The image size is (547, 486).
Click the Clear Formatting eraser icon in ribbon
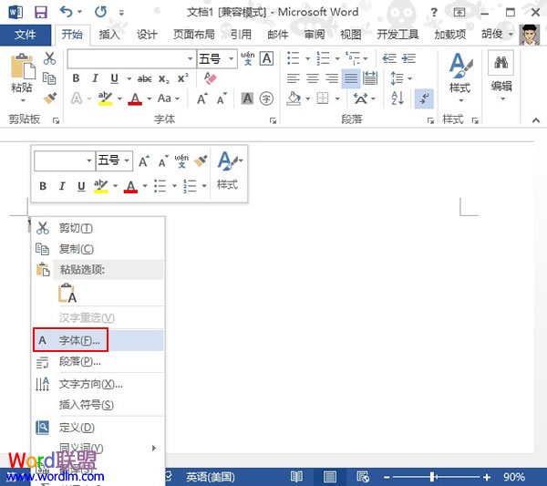tap(212, 78)
